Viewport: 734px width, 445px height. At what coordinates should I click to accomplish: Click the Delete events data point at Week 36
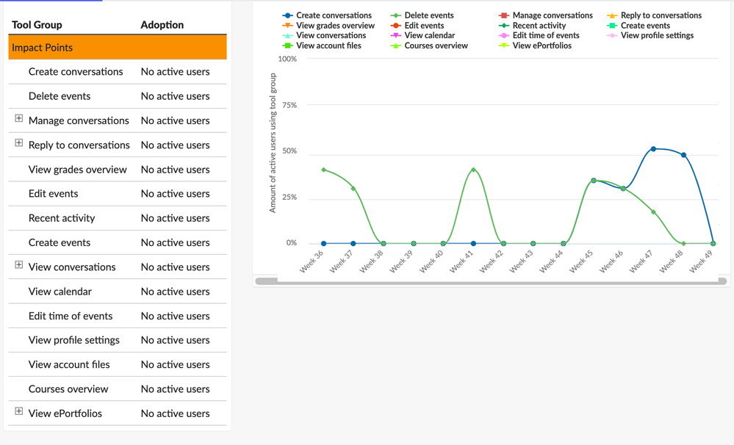(x=323, y=170)
